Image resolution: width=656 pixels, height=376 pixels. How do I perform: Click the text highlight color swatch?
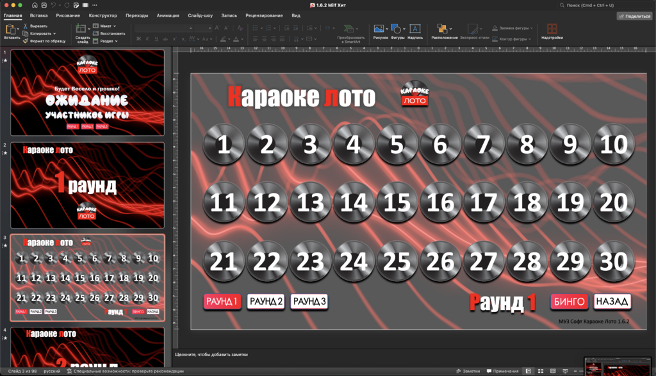pos(223,39)
